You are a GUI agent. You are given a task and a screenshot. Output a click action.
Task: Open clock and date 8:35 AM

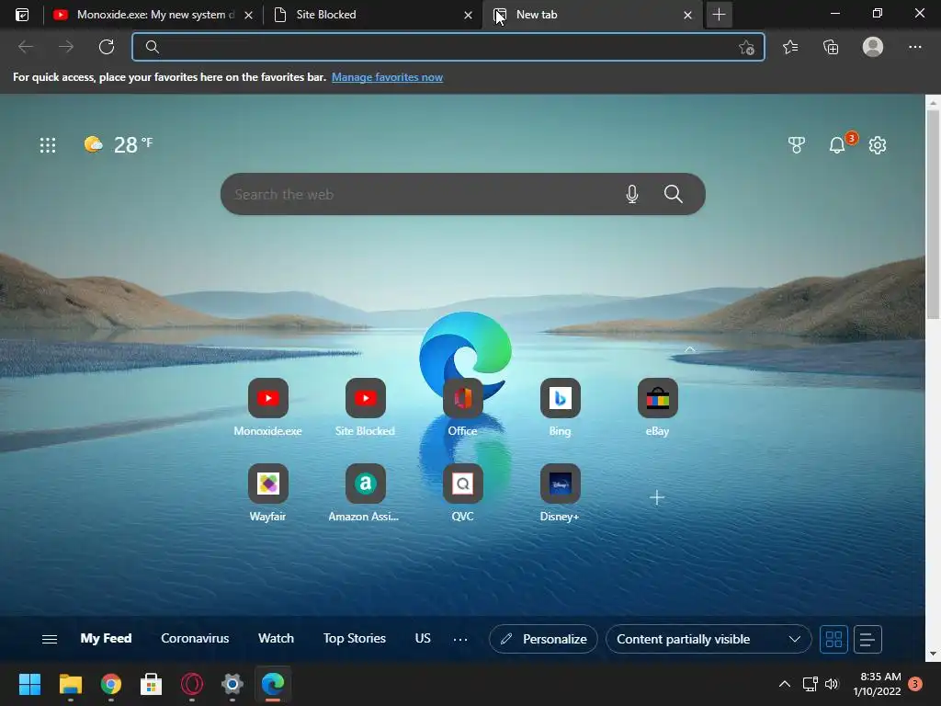coord(877,684)
